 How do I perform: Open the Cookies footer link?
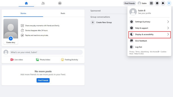pyautogui.click(x=163, y=52)
